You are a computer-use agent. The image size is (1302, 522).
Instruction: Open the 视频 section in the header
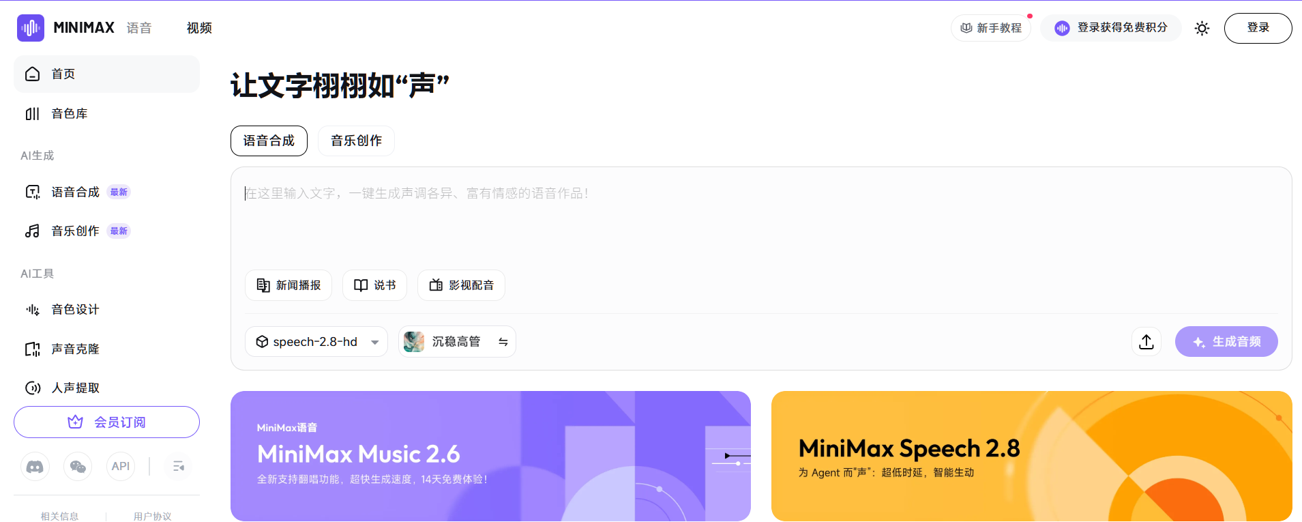(199, 28)
